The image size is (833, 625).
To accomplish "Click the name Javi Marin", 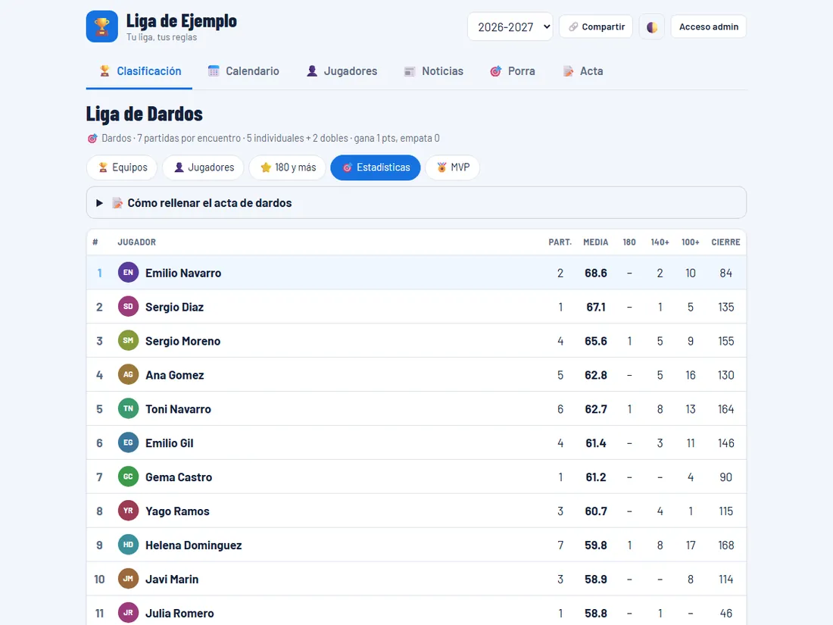I will coord(172,579).
